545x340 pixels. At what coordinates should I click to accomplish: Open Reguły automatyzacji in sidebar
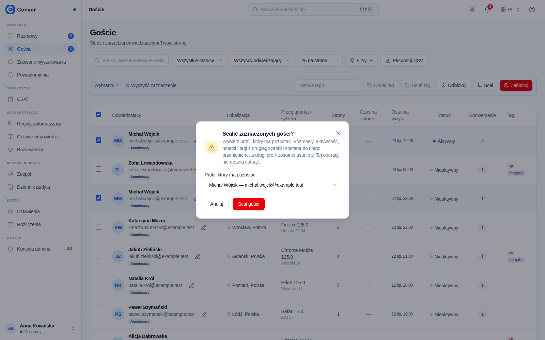(41, 124)
